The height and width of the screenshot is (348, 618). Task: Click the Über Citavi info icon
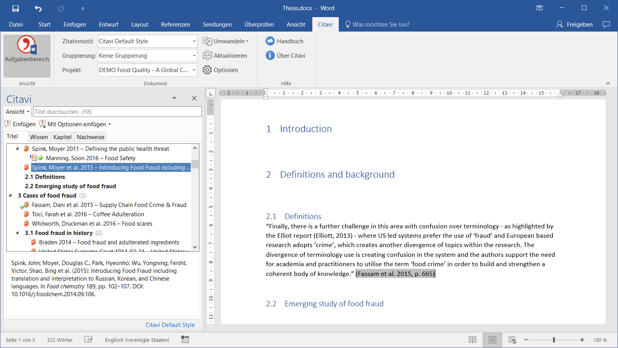270,55
